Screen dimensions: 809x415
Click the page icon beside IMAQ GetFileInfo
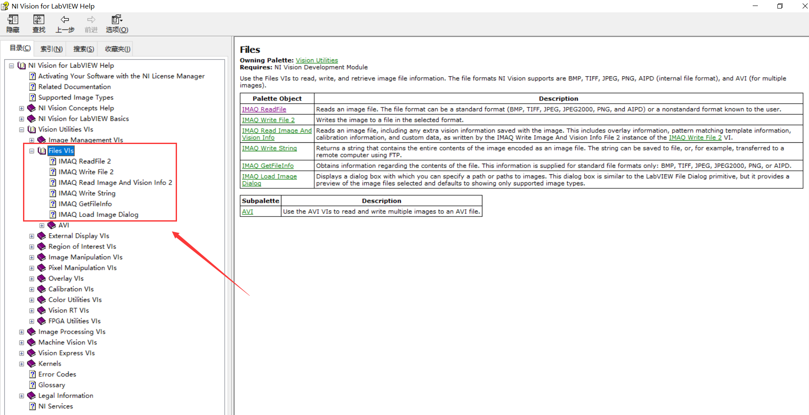(53, 204)
